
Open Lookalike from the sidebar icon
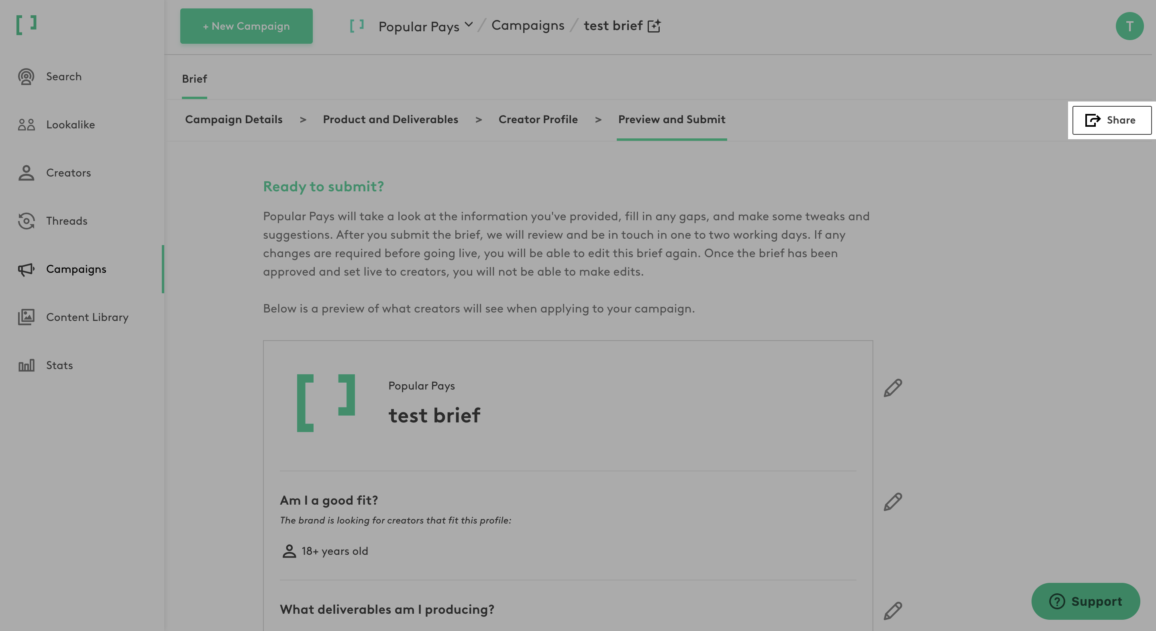click(26, 125)
